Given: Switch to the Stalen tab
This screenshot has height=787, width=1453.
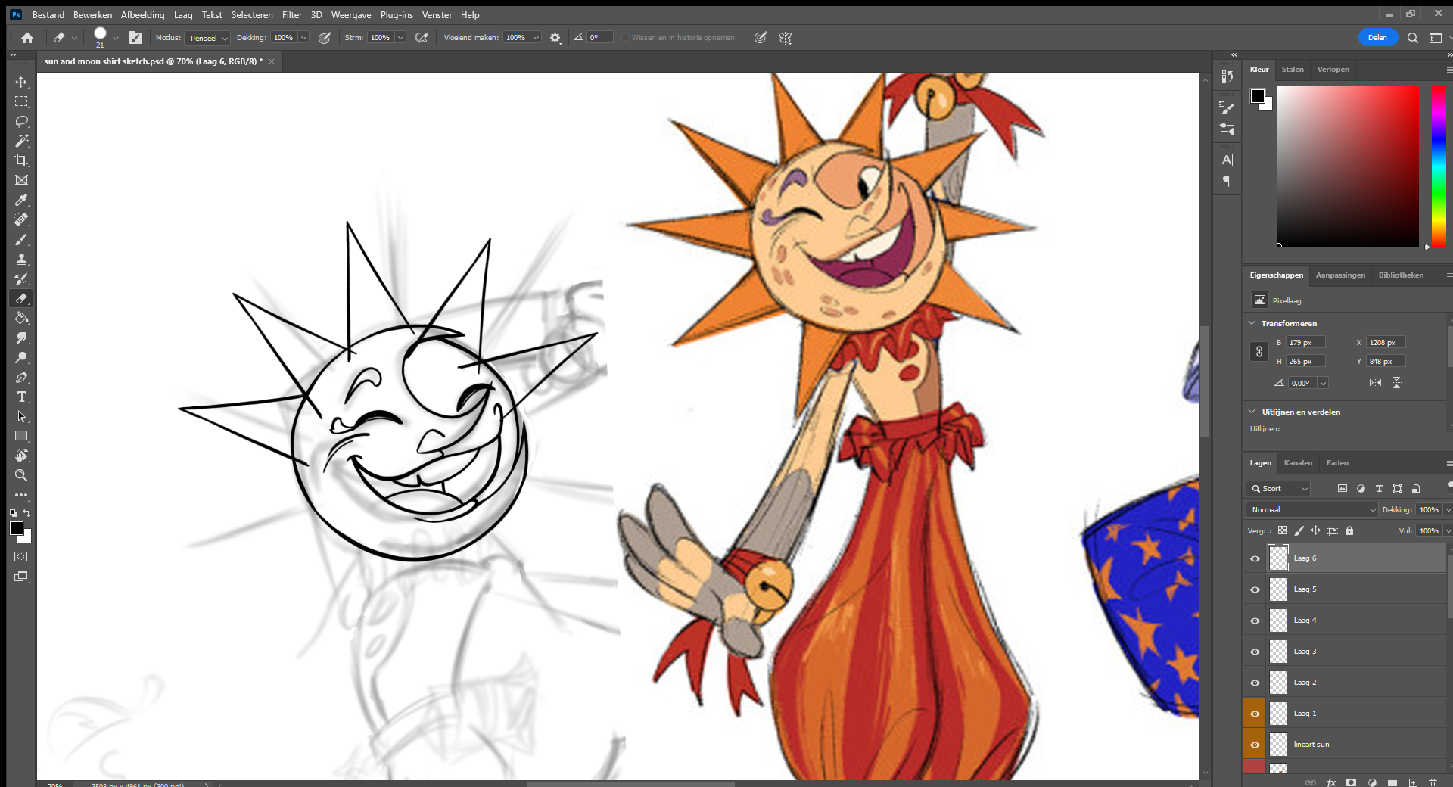Looking at the screenshot, I should pyautogui.click(x=1293, y=70).
